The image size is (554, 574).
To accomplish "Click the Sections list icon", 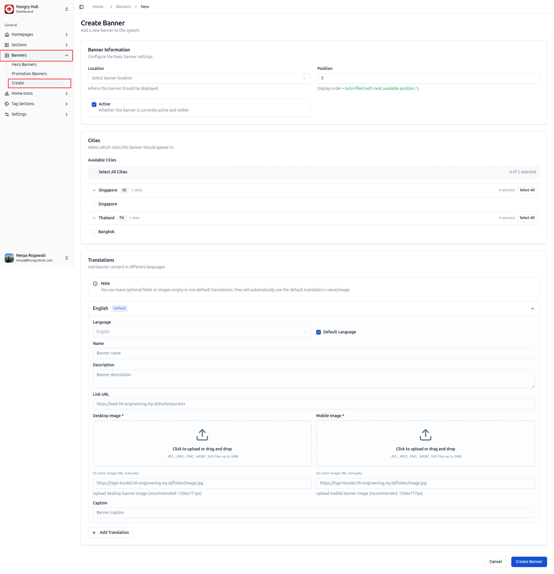I will (7, 45).
